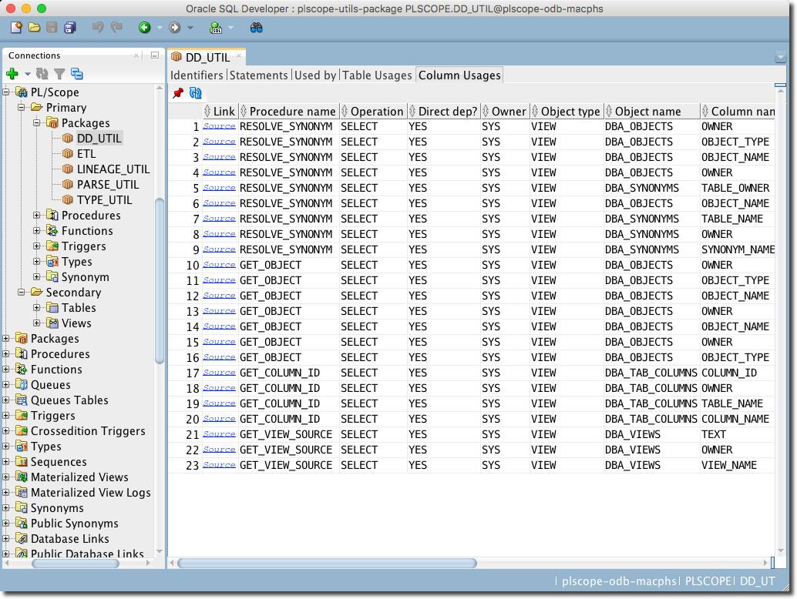The image size is (797, 599).
Task: Open forward navigation history dropdown
Action: pos(190,28)
